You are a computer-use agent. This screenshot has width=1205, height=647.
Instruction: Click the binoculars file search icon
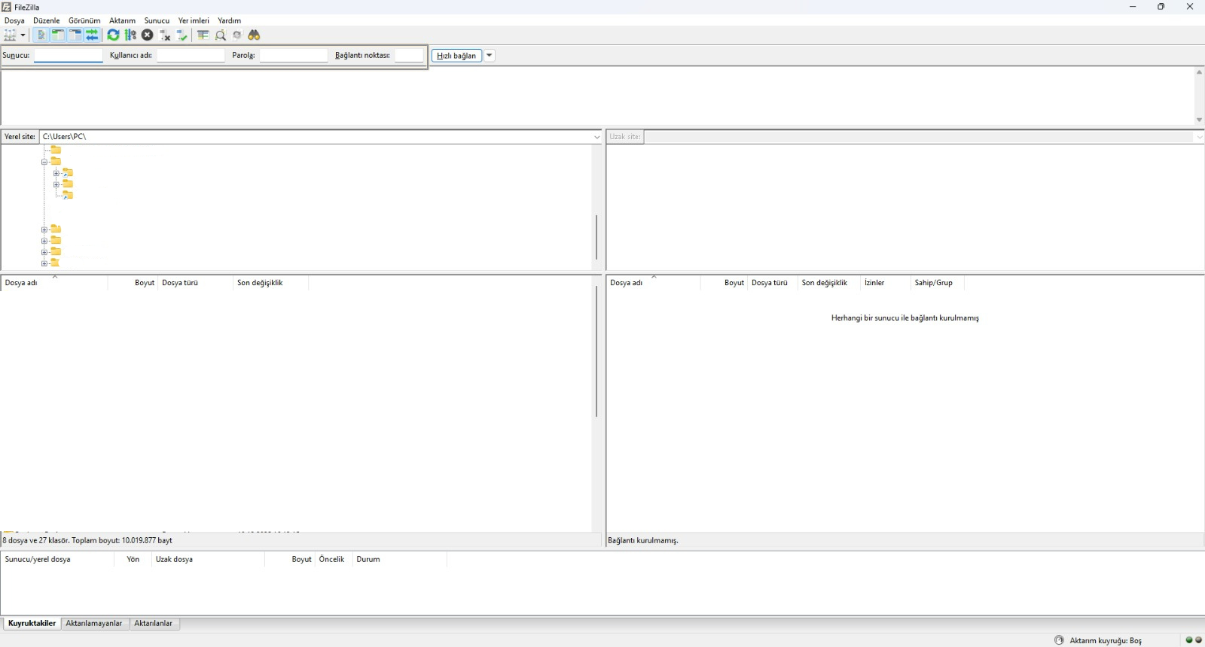point(254,35)
